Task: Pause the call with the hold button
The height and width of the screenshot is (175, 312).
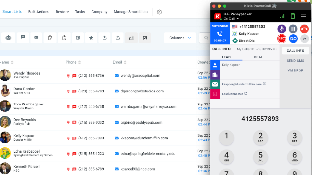Action: [293, 29]
